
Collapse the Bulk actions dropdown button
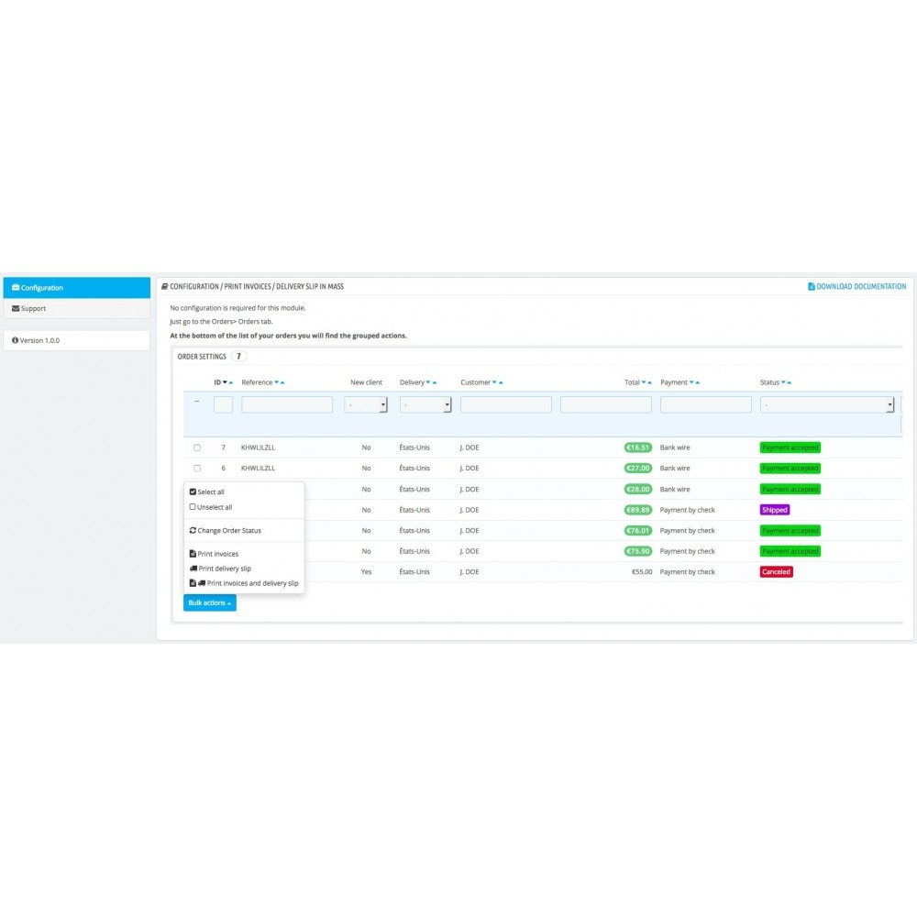(x=209, y=603)
